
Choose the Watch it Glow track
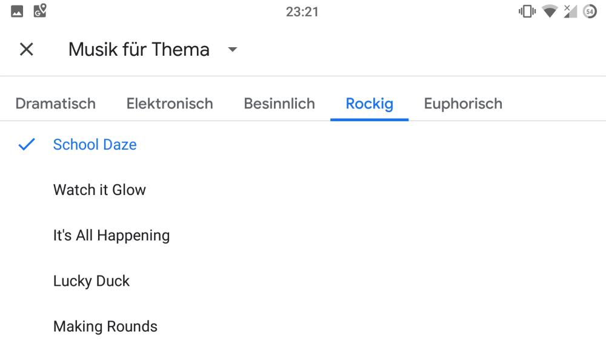click(99, 190)
